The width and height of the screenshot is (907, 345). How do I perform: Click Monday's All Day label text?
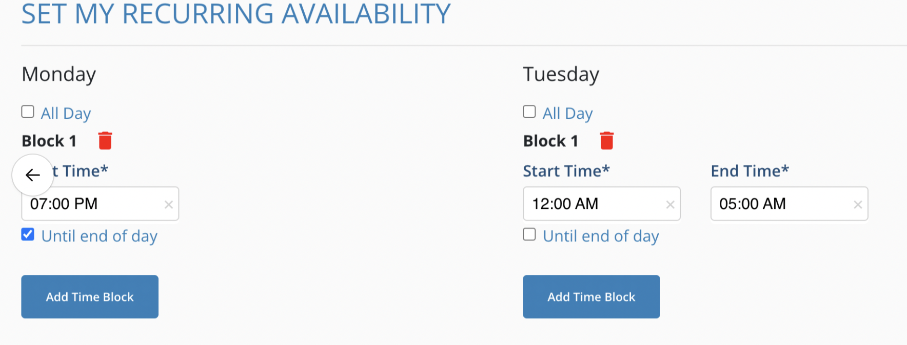[66, 113]
